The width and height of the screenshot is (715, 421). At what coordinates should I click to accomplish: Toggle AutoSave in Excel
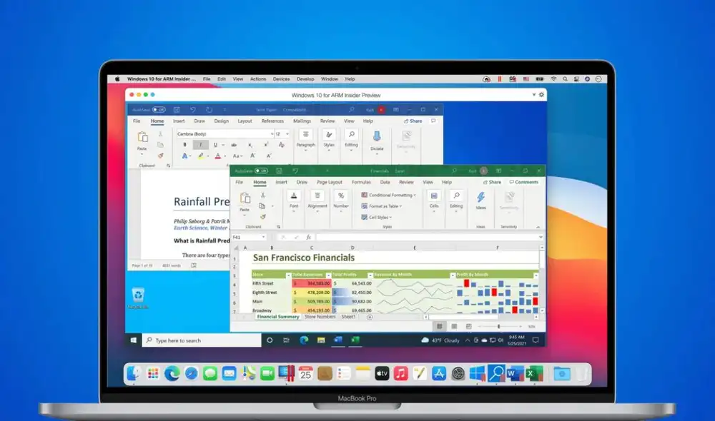pos(260,170)
